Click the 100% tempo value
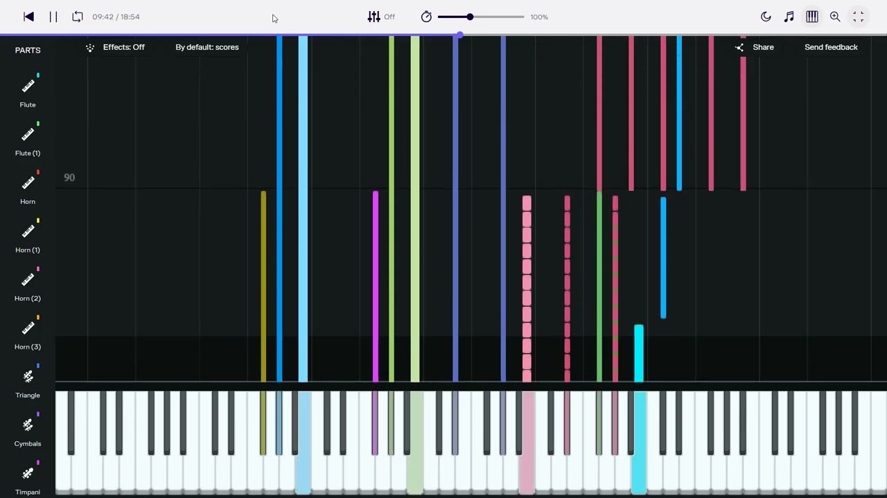This screenshot has width=887, height=498. (539, 17)
